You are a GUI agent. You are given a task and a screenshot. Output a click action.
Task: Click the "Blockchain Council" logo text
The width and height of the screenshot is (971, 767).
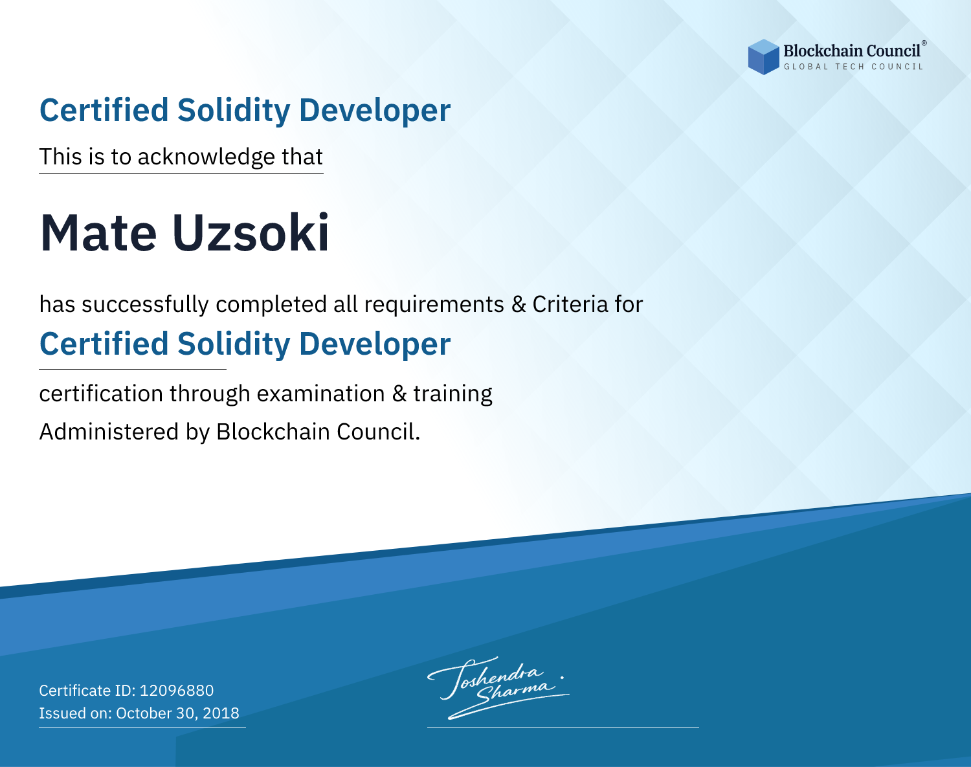coord(852,50)
